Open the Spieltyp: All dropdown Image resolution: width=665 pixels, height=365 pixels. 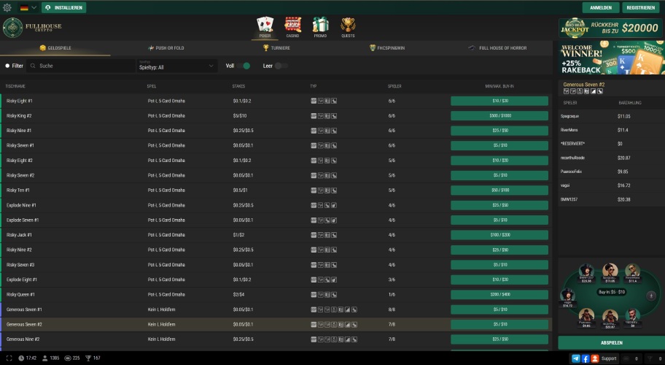point(176,66)
